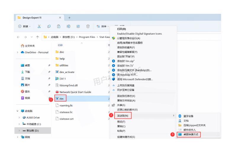Choose 使用 Microsoft Defender扫描 entry

point(135,79)
